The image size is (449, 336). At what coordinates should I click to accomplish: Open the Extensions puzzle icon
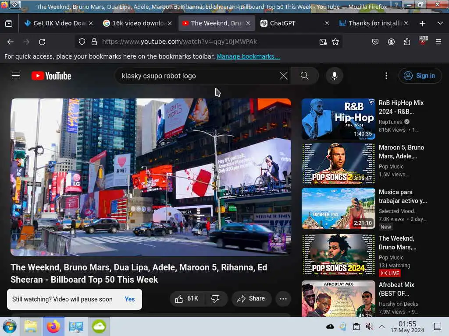tap(407, 42)
